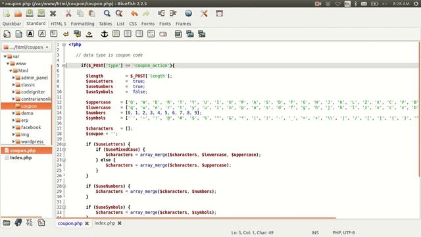Select coupon.php in file list

point(26,151)
